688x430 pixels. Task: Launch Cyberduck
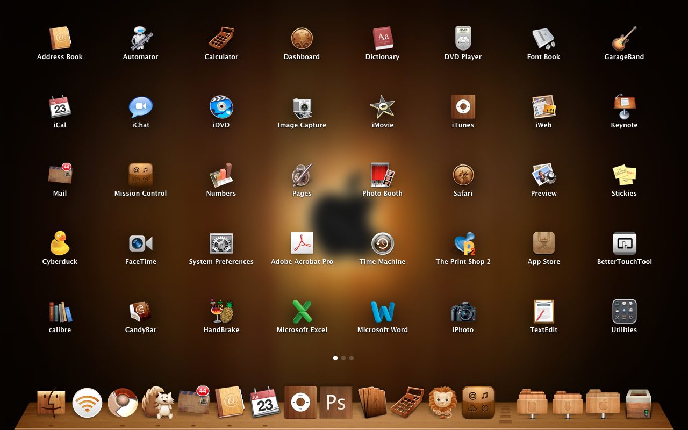pos(60,243)
